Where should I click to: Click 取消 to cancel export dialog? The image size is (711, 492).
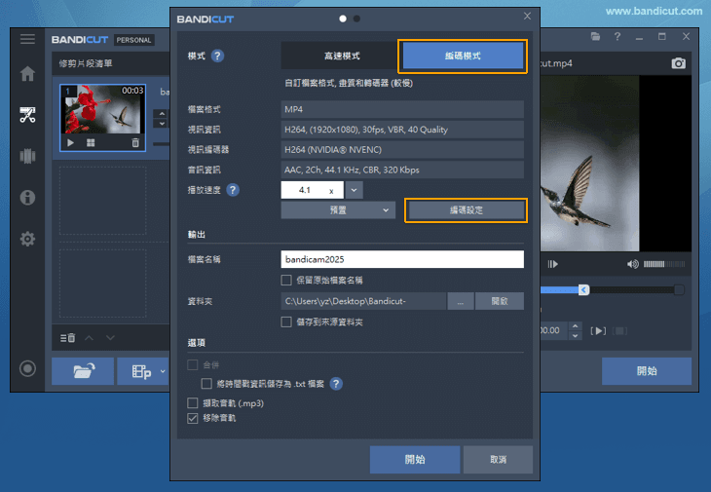(x=498, y=459)
